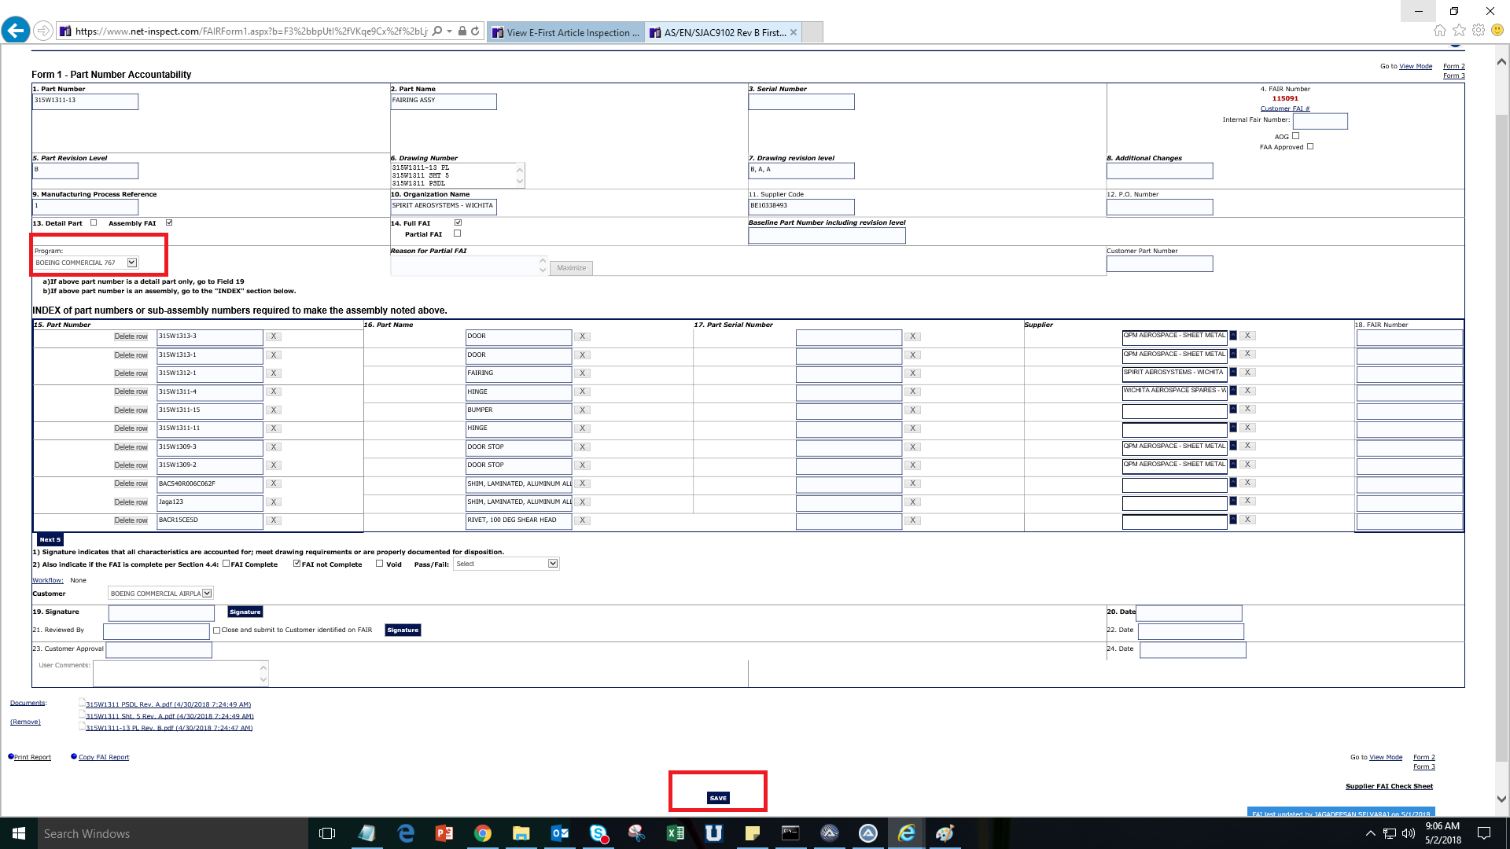Tick the Partial FAI checkbox
Image resolution: width=1510 pixels, height=849 pixels.
(458, 234)
